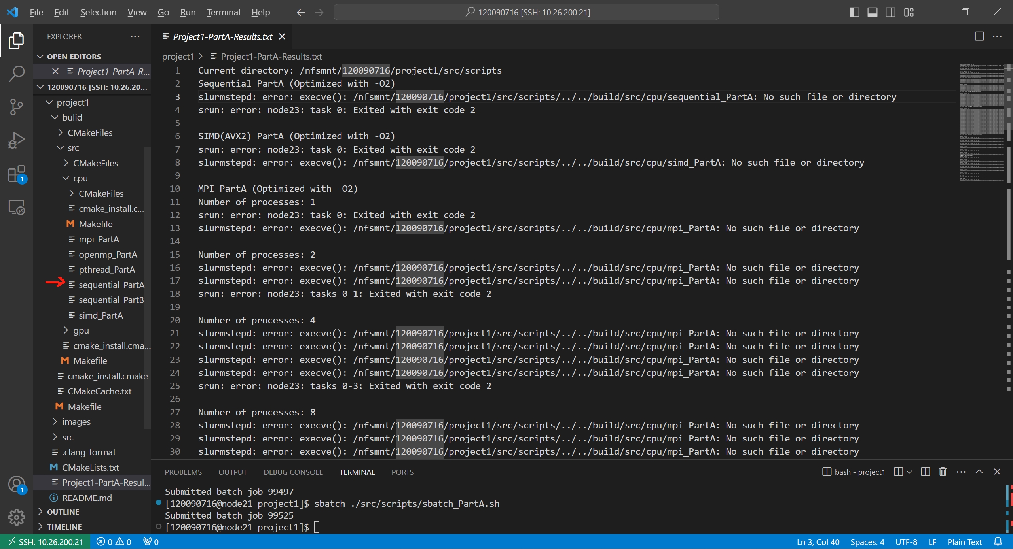This screenshot has height=549, width=1013.
Task: Kill the terminal with the trash icon
Action: tap(942, 472)
